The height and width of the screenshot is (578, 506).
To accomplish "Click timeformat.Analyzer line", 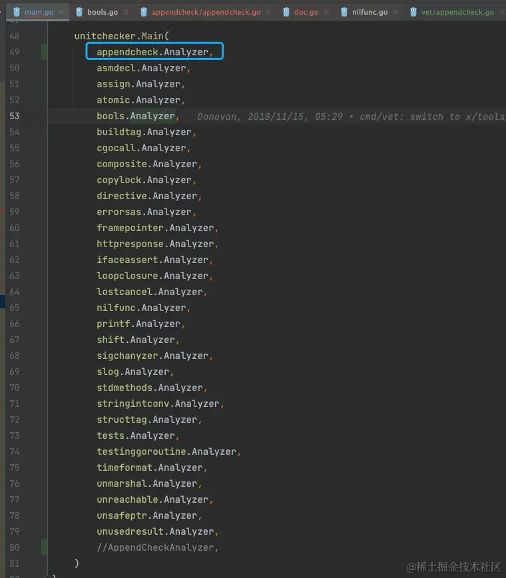I will (x=152, y=467).
